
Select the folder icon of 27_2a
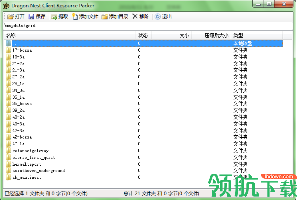(8, 77)
